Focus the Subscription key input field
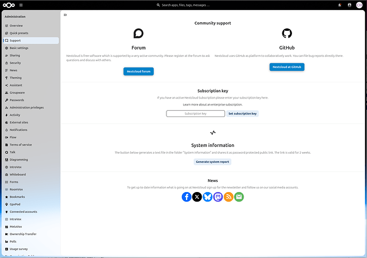Screen dimensions: 367x258 pyautogui.click(x=195, y=113)
